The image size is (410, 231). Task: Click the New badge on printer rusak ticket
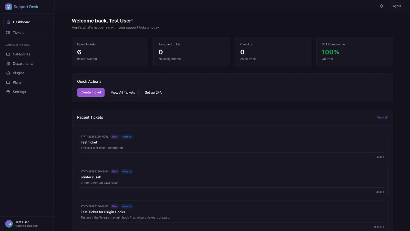tap(115, 172)
